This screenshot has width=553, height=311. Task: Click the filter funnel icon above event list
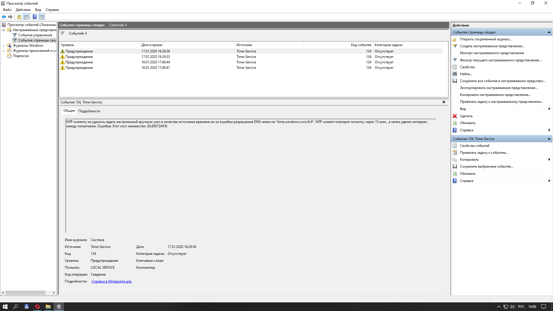point(62,33)
